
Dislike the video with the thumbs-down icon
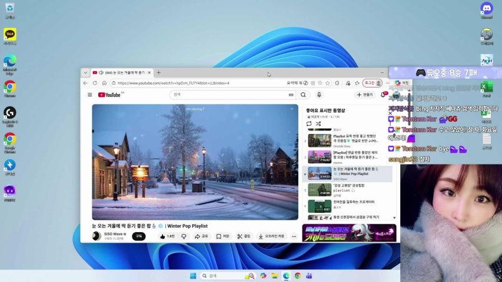[184, 236]
